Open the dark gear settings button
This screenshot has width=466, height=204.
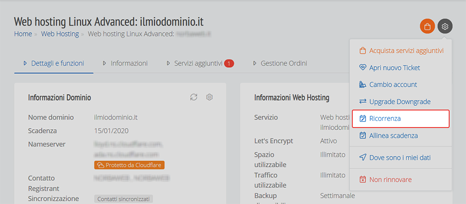pos(445,27)
